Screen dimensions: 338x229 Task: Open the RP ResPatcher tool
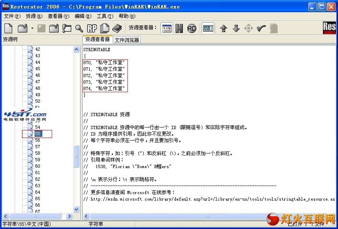pyautogui.click(x=92, y=28)
